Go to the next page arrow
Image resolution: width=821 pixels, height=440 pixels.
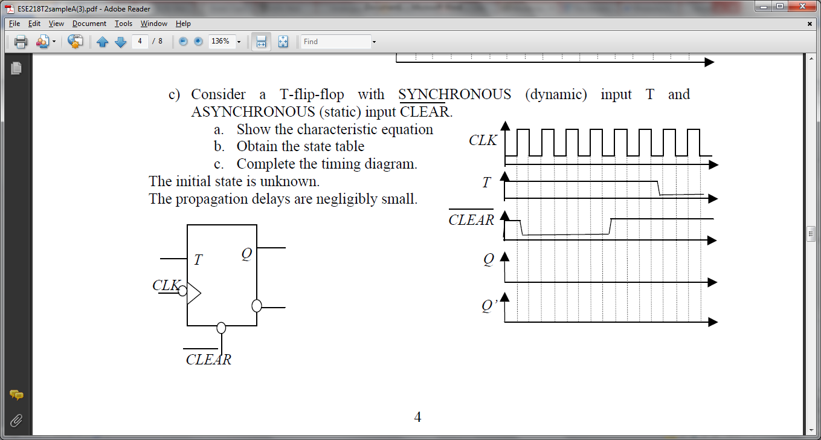click(x=120, y=41)
